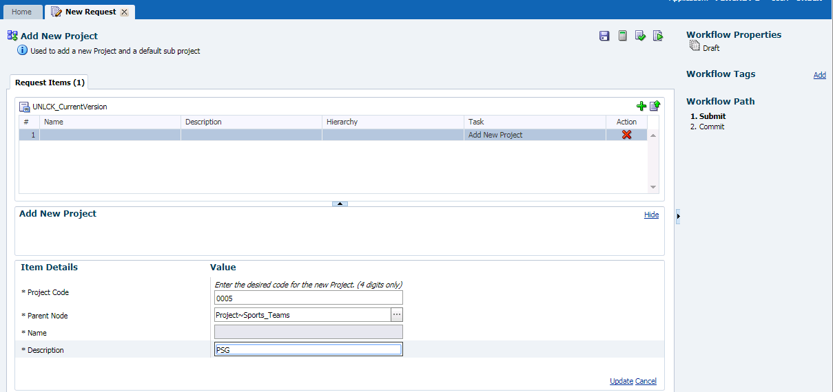833x392 pixels.
Task: Click the info icon under Add New Project
Action: 23,50
